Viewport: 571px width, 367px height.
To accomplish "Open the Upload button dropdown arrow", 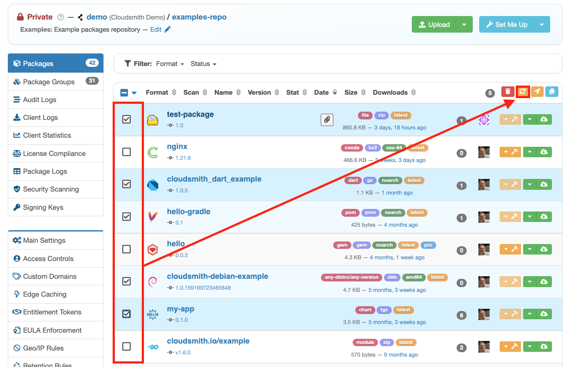I will pos(464,25).
